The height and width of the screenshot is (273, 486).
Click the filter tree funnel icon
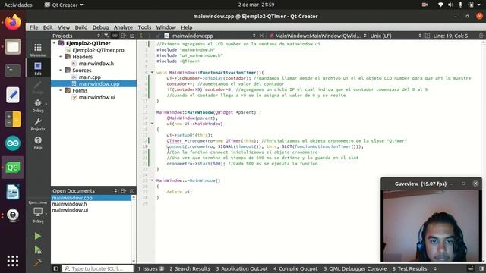point(106,36)
